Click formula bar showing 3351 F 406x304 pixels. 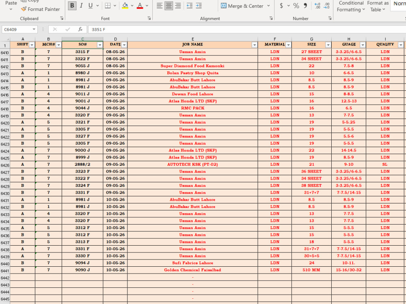(247, 30)
